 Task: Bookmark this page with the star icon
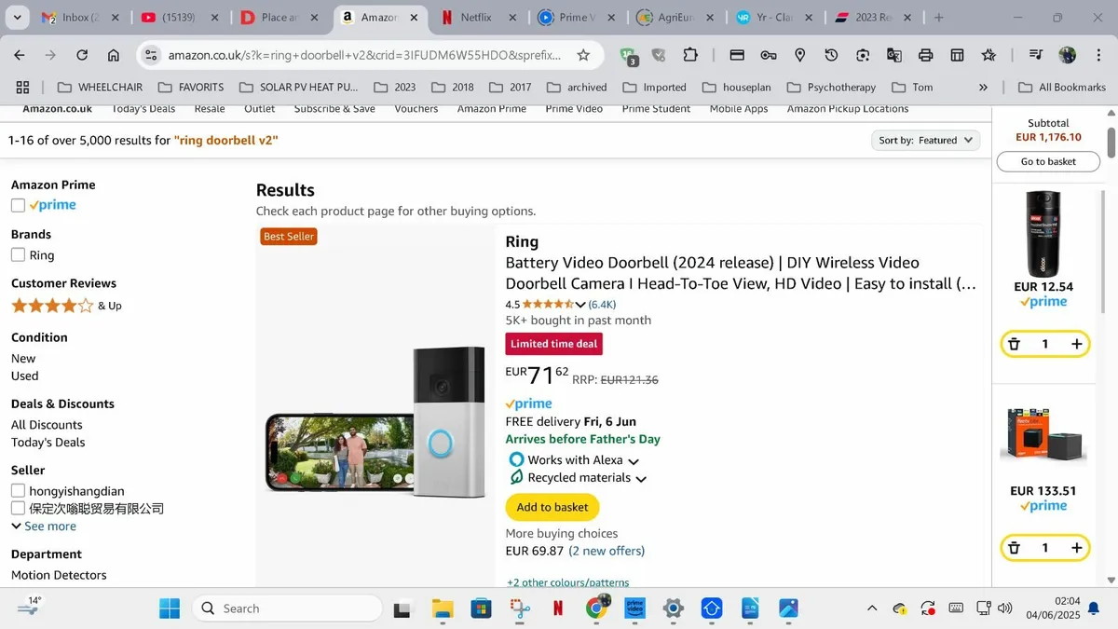click(x=583, y=55)
